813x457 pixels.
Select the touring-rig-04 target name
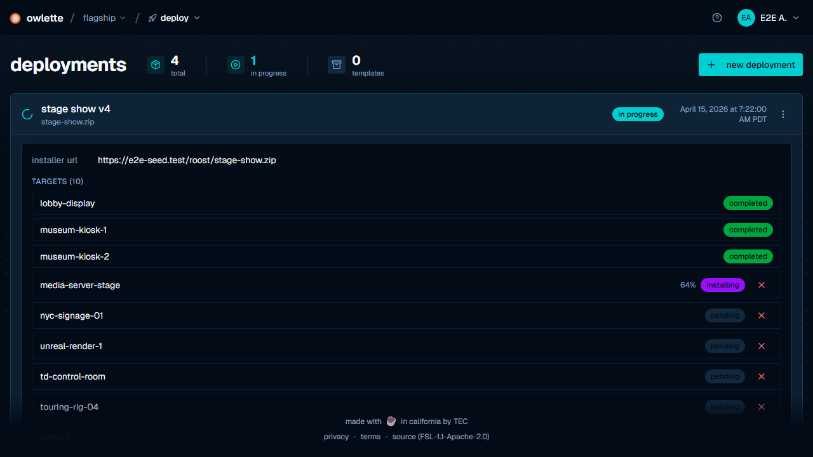pyautogui.click(x=69, y=407)
